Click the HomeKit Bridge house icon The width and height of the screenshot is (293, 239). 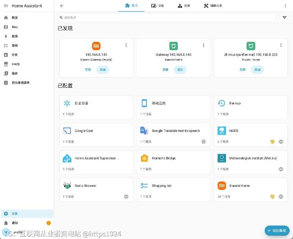pyautogui.click(x=144, y=158)
